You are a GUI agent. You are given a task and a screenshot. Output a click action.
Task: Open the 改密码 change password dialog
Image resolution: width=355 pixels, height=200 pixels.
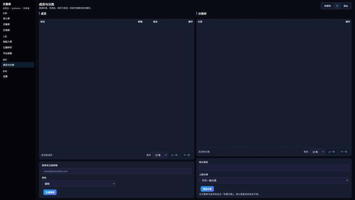(x=327, y=6)
